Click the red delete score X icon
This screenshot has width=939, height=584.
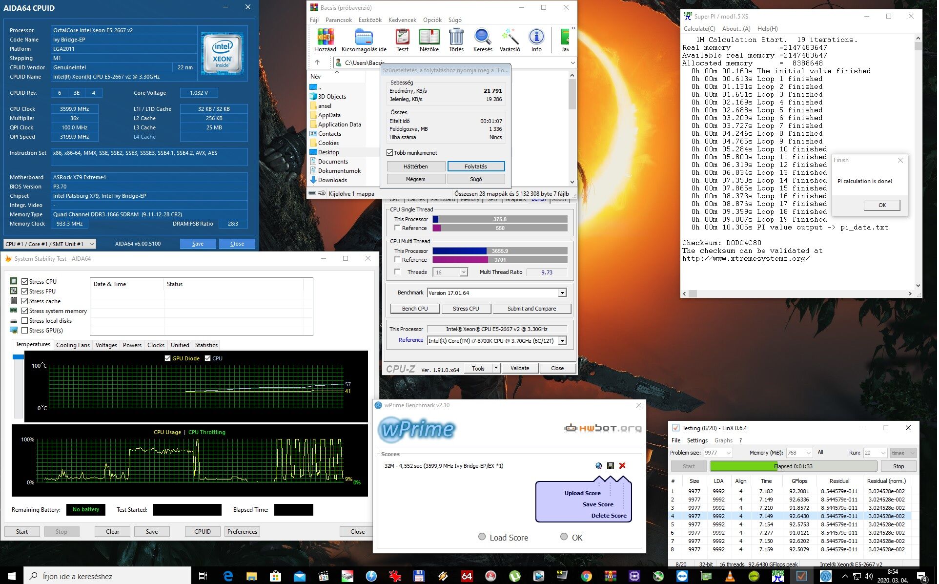pyautogui.click(x=622, y=466)
